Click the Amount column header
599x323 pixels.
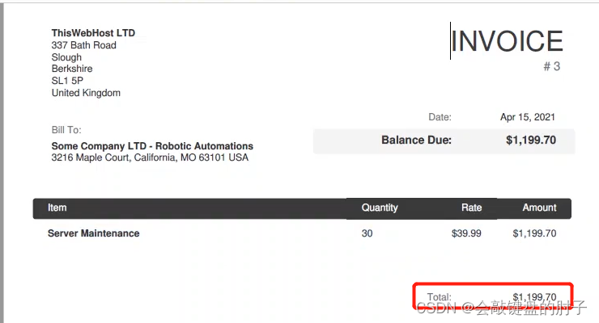coord(539,208)
